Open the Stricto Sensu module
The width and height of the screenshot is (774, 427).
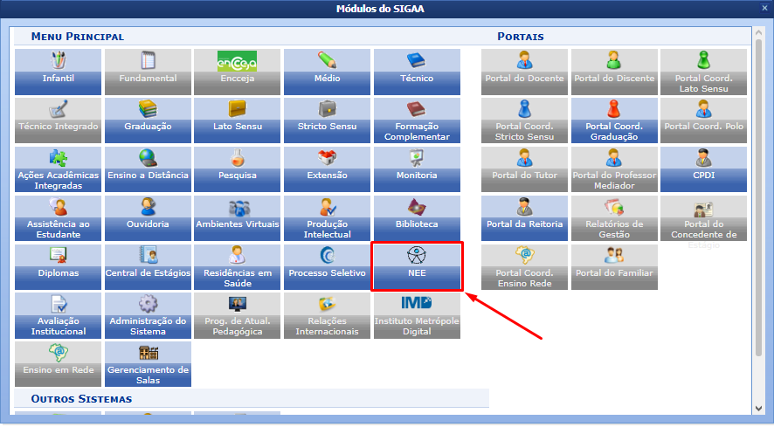click(x=327, y=121)
